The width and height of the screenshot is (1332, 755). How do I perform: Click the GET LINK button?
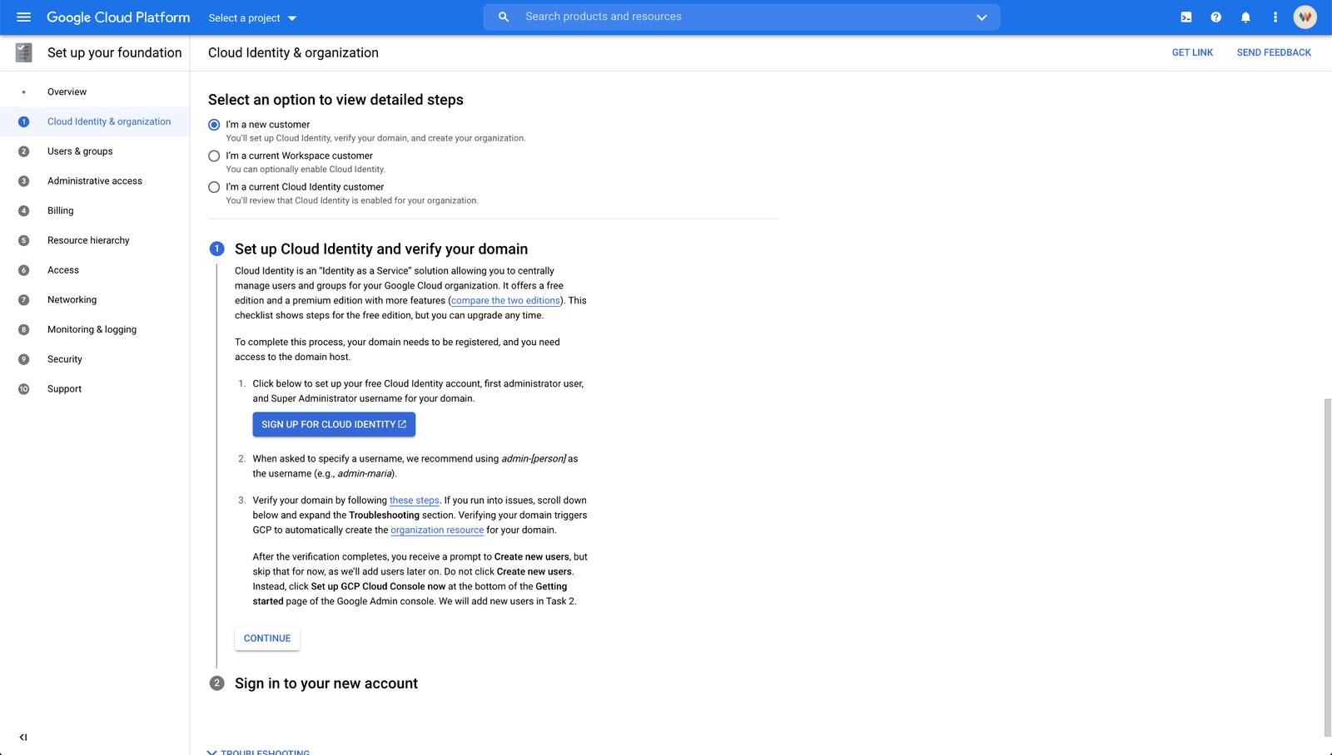pos(1192,52)
